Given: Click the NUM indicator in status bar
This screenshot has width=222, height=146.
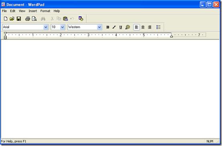Looking at the screenshot, I should click(210, 141).
